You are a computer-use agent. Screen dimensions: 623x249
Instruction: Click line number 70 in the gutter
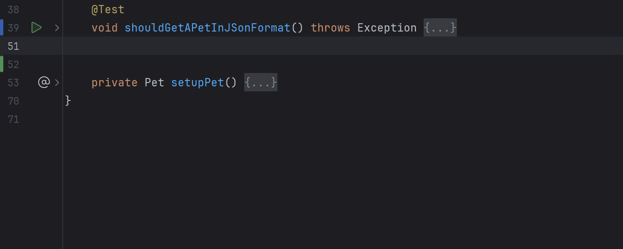pyautogui.click(x=13, y=101)
